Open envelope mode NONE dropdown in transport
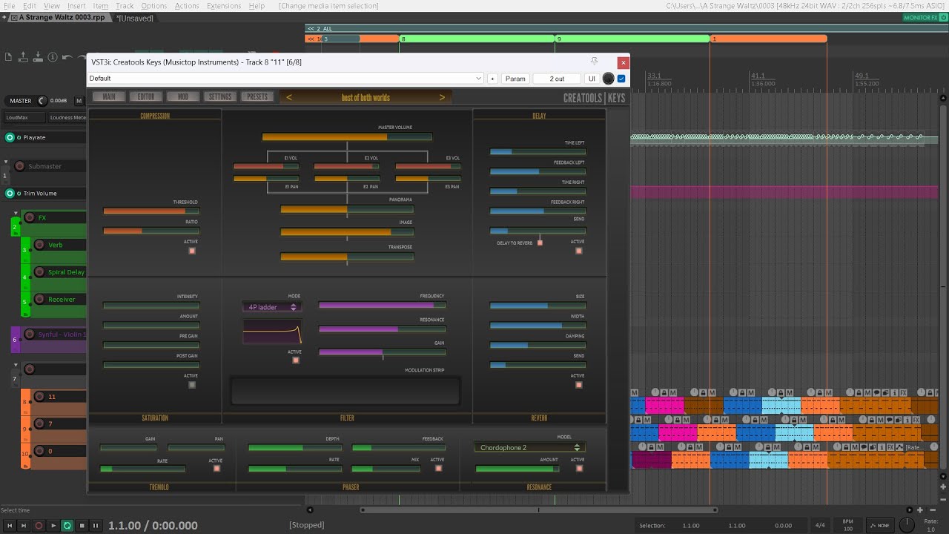 click(879, 525)
